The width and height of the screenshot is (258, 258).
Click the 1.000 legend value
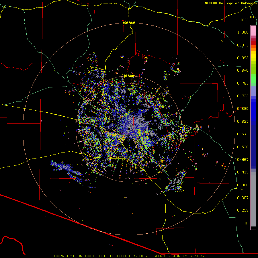click(x=243, y=32)
